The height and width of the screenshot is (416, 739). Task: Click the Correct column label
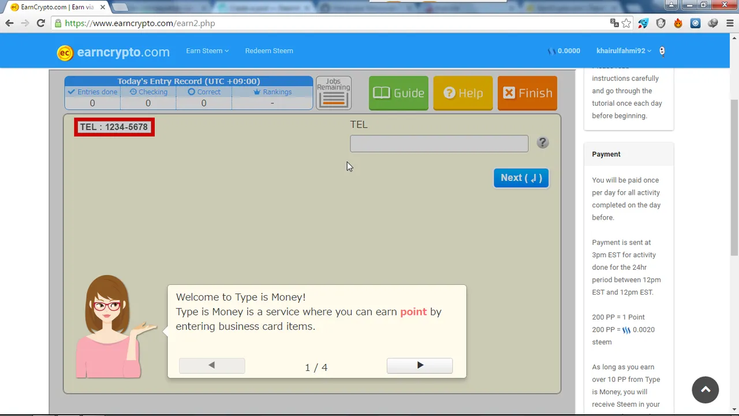click(204, 92)
